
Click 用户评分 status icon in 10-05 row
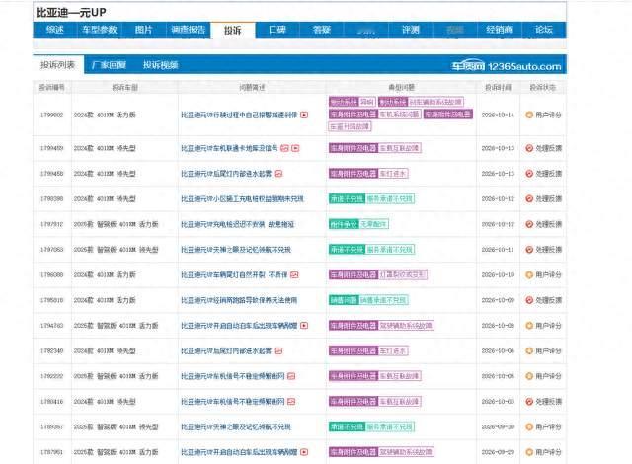529,376
